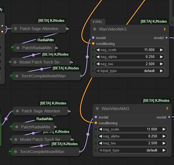Click nag_scale widget input socket on upper WanVideoNAG
The width and height of the screenshot is (174, 165).
click(x=93, y=50)
